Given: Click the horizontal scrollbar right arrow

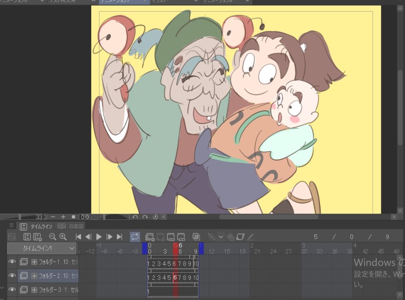Looking at the screenshot, I should click(394, 217).
